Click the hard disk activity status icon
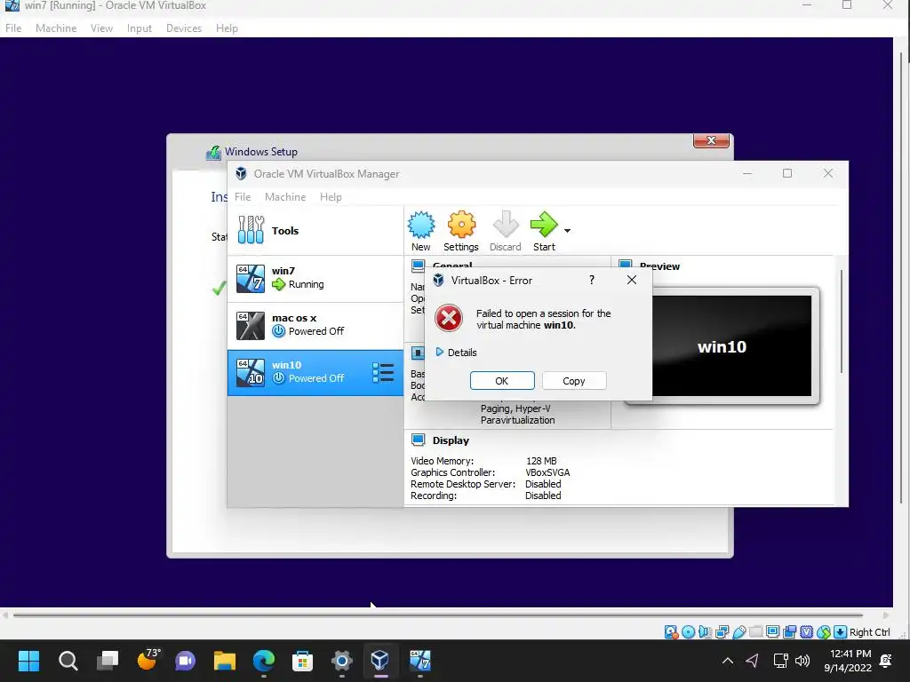This screenshot has width=910, height=682. click(x=672, y=632)
